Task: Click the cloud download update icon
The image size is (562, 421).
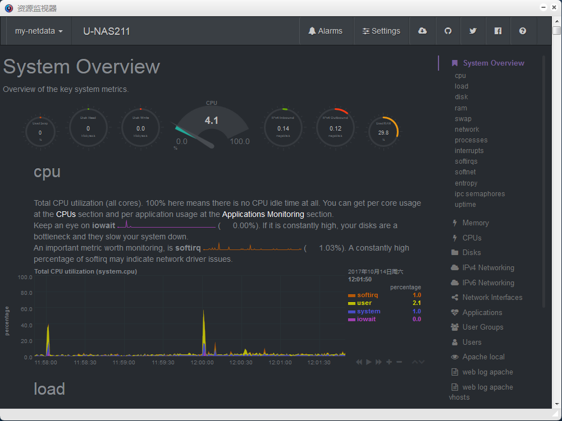Action: pyautogui.click(x=423, y=31)
